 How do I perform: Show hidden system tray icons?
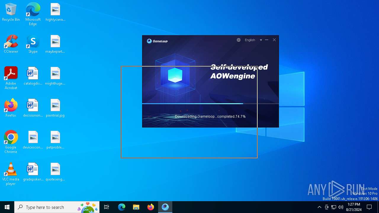pyautogui.click(x=319, y=207)
